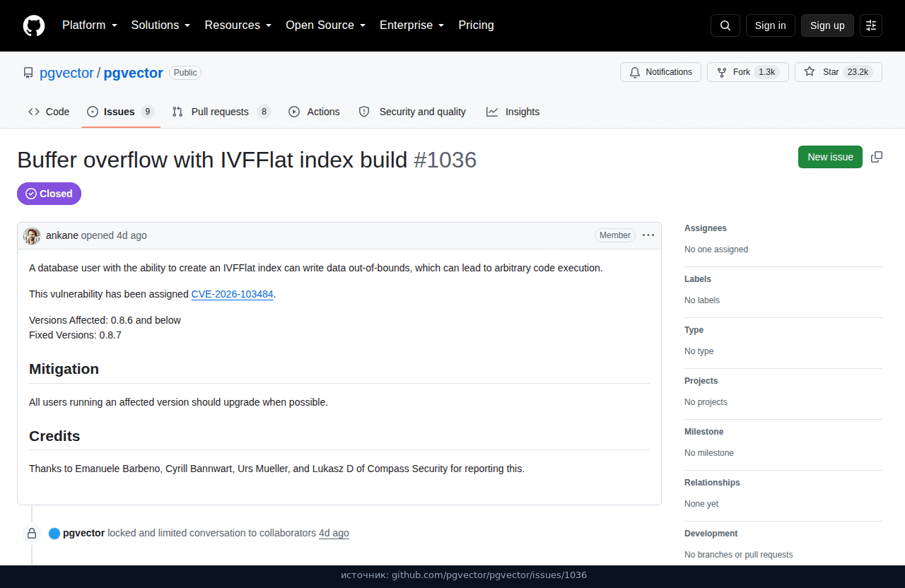
Task: Click the 'opened 4d ago' text in comment header
Action: (114, 235)
